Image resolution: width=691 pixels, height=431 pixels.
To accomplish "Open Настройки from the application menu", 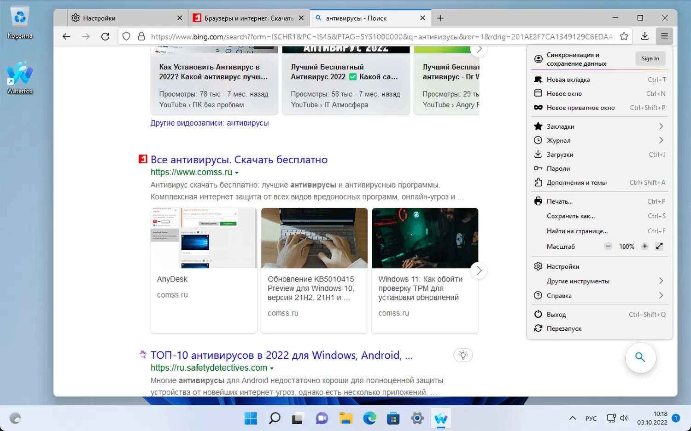I will [x=600, y=267].
